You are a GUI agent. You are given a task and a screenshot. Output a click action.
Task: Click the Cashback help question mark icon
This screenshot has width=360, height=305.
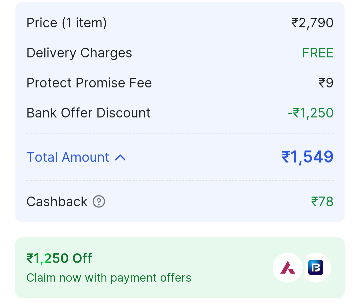tap(99, 202)
